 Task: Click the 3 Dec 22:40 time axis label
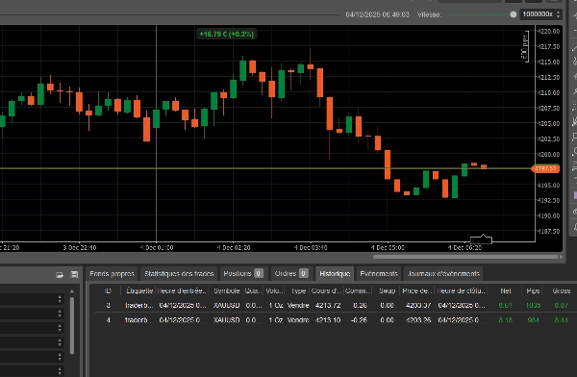pos(80,248)
